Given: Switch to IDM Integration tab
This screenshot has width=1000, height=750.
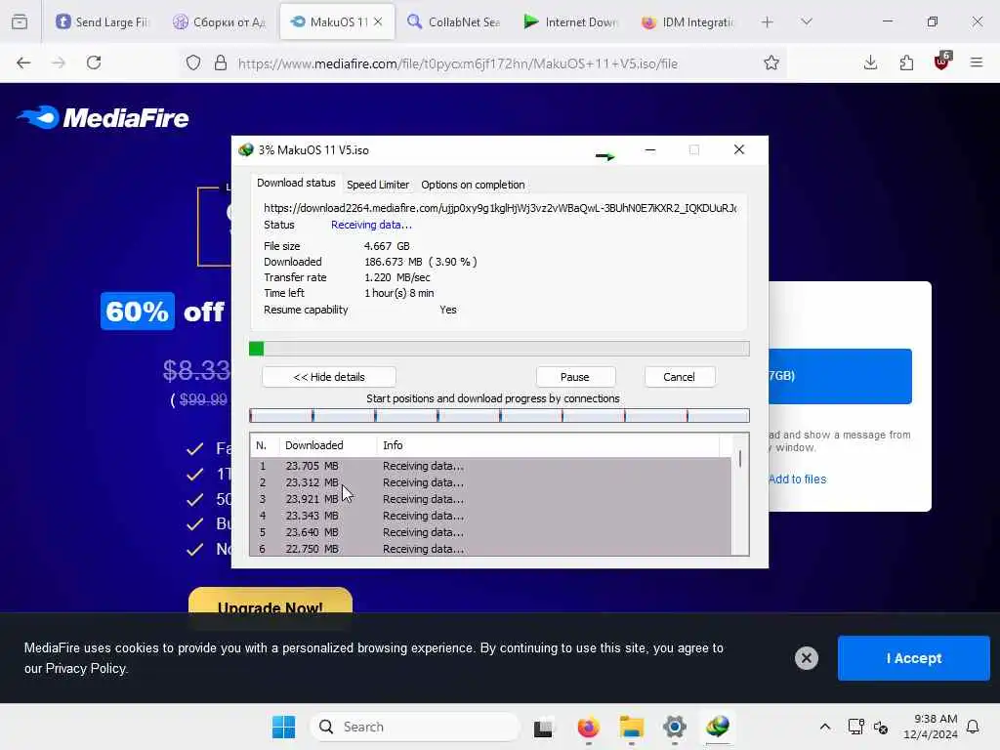Looking at the screenshot, I should 688,21.
